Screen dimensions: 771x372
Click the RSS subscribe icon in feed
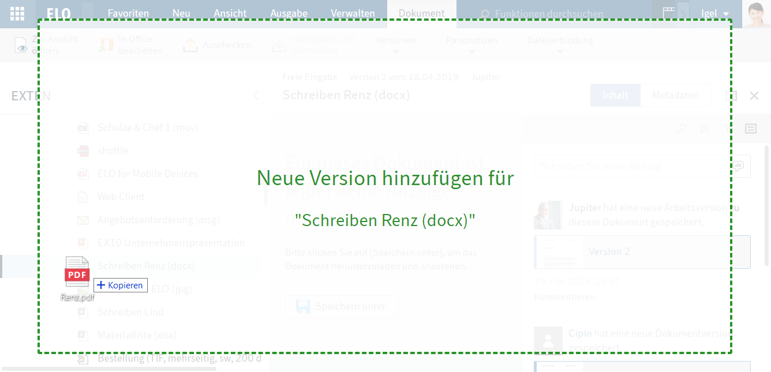click(x=705, y=129)
